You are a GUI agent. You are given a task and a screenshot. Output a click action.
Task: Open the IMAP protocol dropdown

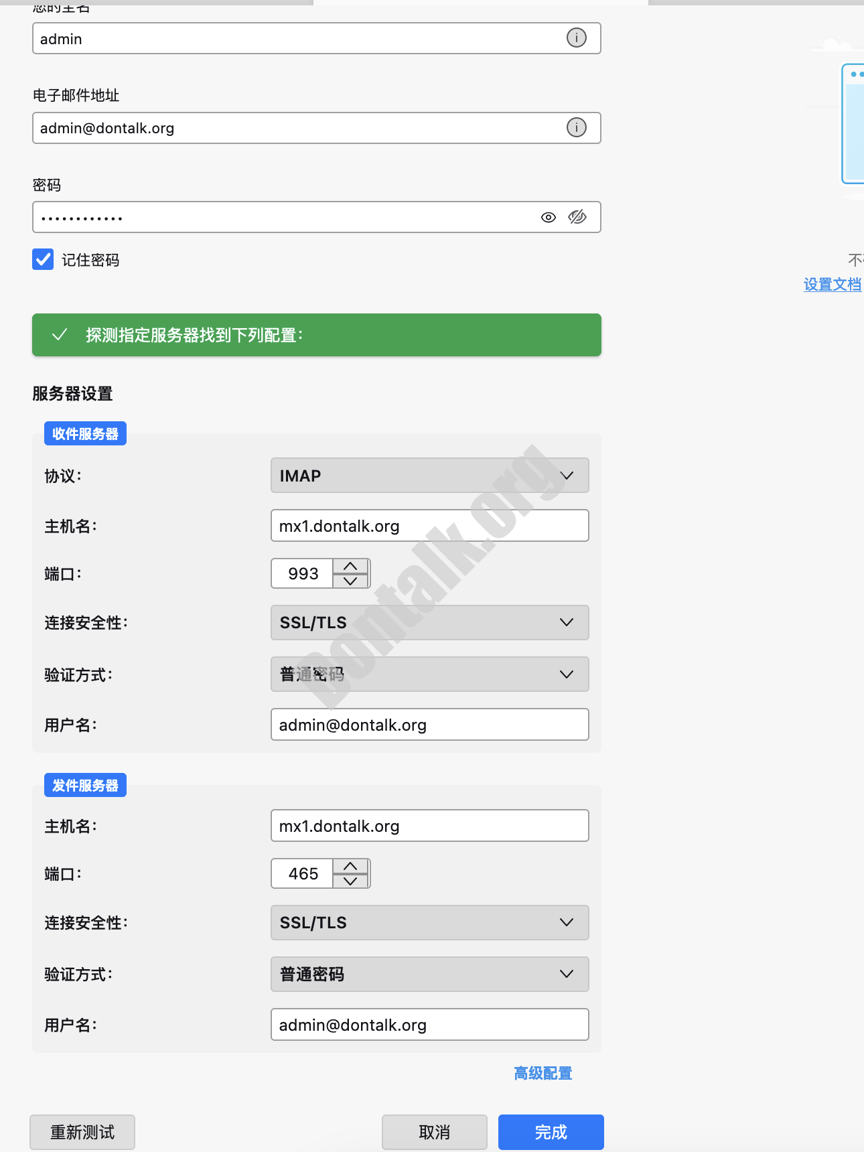[429, 476]
